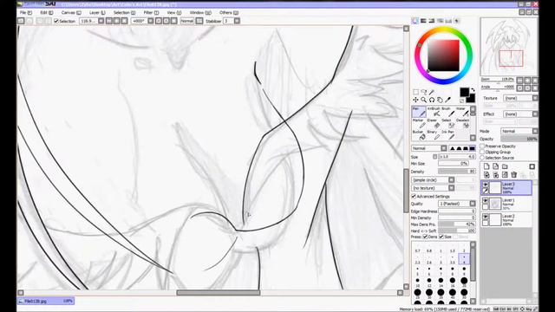Uncheck Advanced Settings checkbox
The width and height of the screenshot is (555, 312).
point(414,196)
